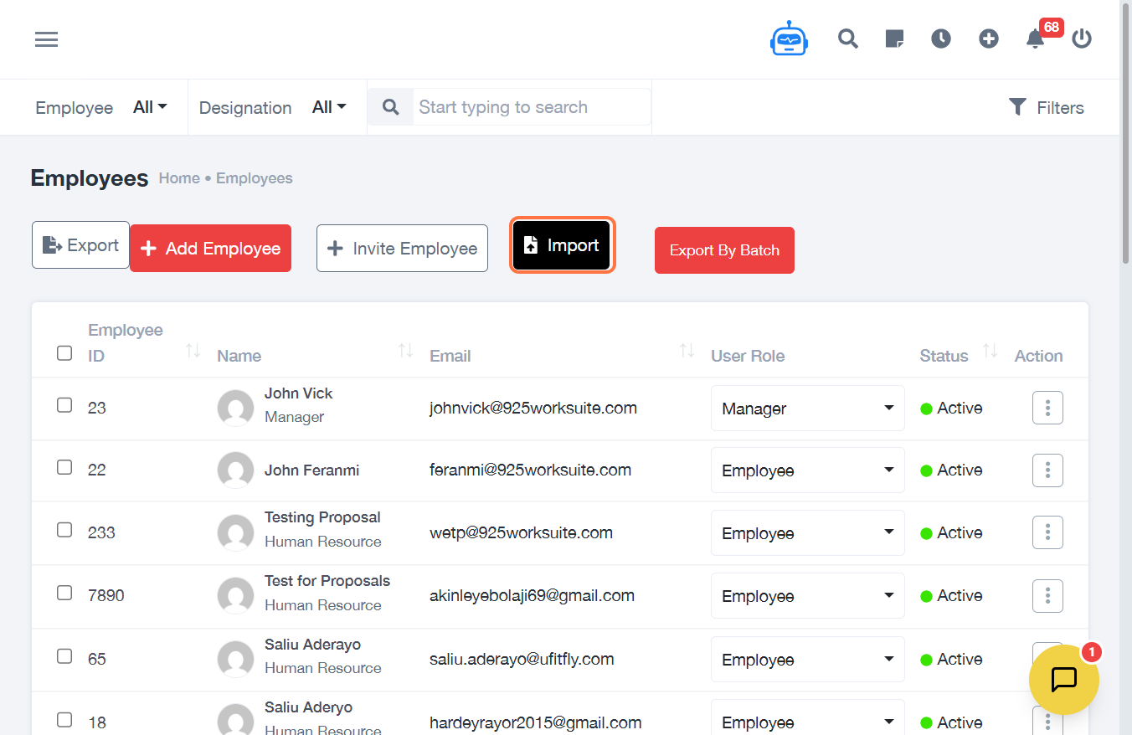Click the magnifier search icon in header
This screenshot has width=1132, height=735.
point(848,39)
